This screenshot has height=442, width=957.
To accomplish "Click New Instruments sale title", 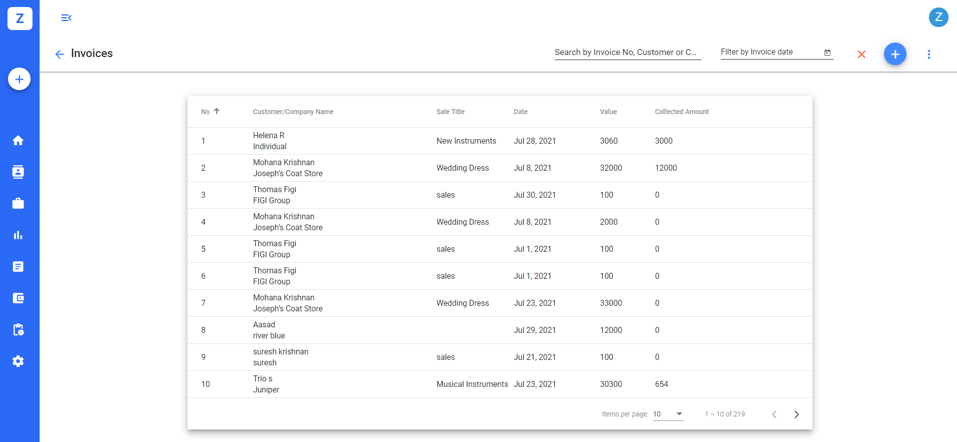I will (x=466, y=141).
